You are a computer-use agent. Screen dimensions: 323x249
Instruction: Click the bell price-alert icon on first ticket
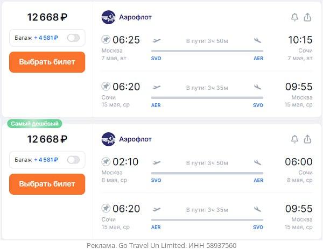[x=294, y=17]
